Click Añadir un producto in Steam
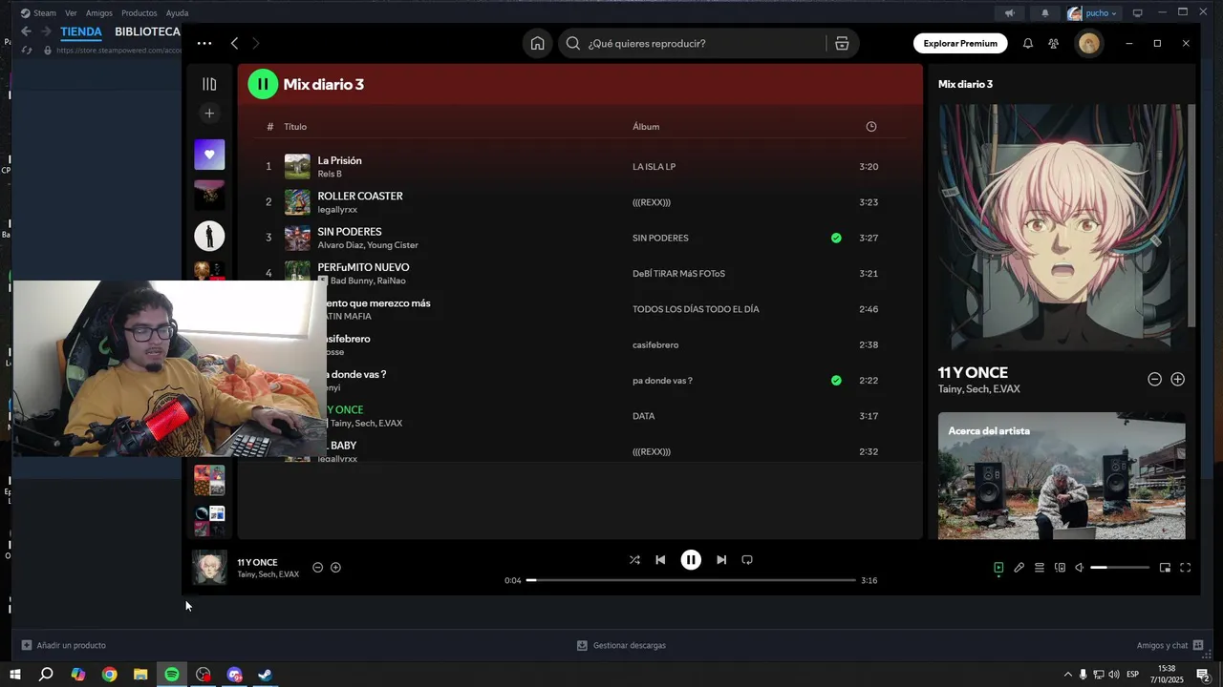This screenshot has width=1223, height=687. [64, 645]
